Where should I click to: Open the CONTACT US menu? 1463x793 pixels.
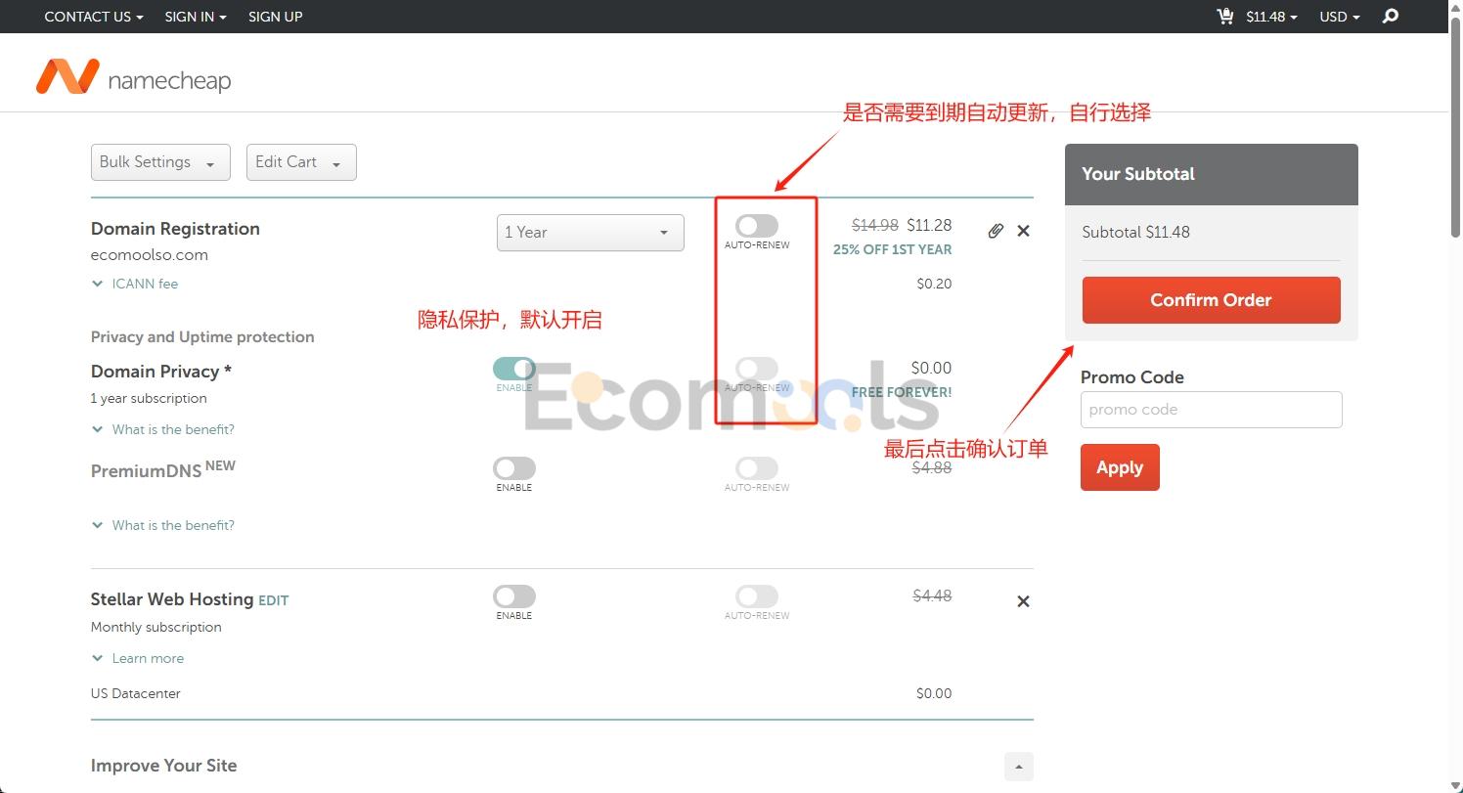pyautogui.click(x=94, y=17)
